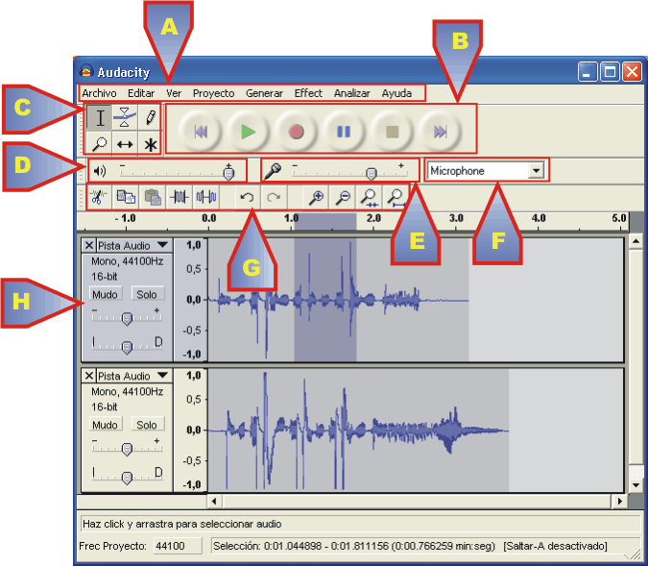Pick the Multi-tool asterisk icon
This screenshot has height=566, width=648.
(x=151, y=144)
